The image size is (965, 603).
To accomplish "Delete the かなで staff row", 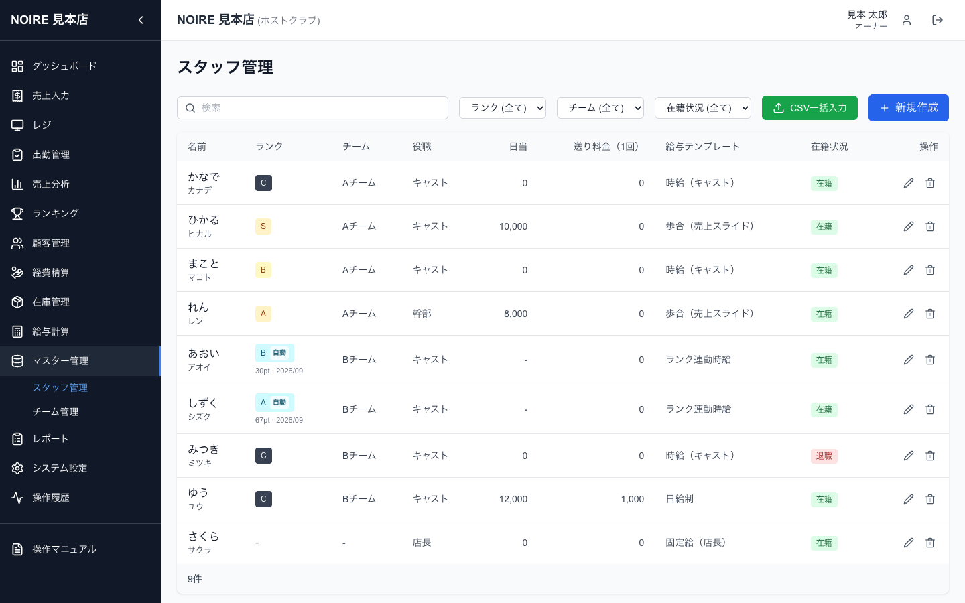I will point(930,183).
